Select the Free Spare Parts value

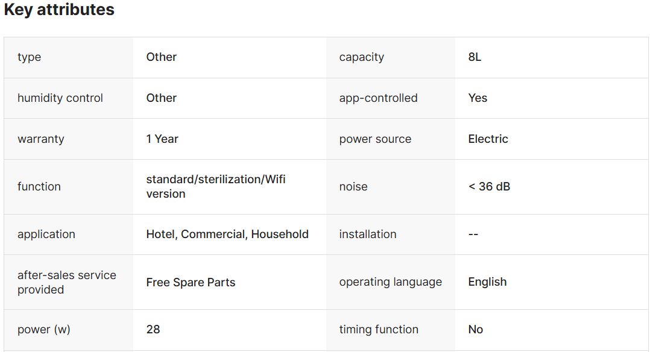(191, 283)
